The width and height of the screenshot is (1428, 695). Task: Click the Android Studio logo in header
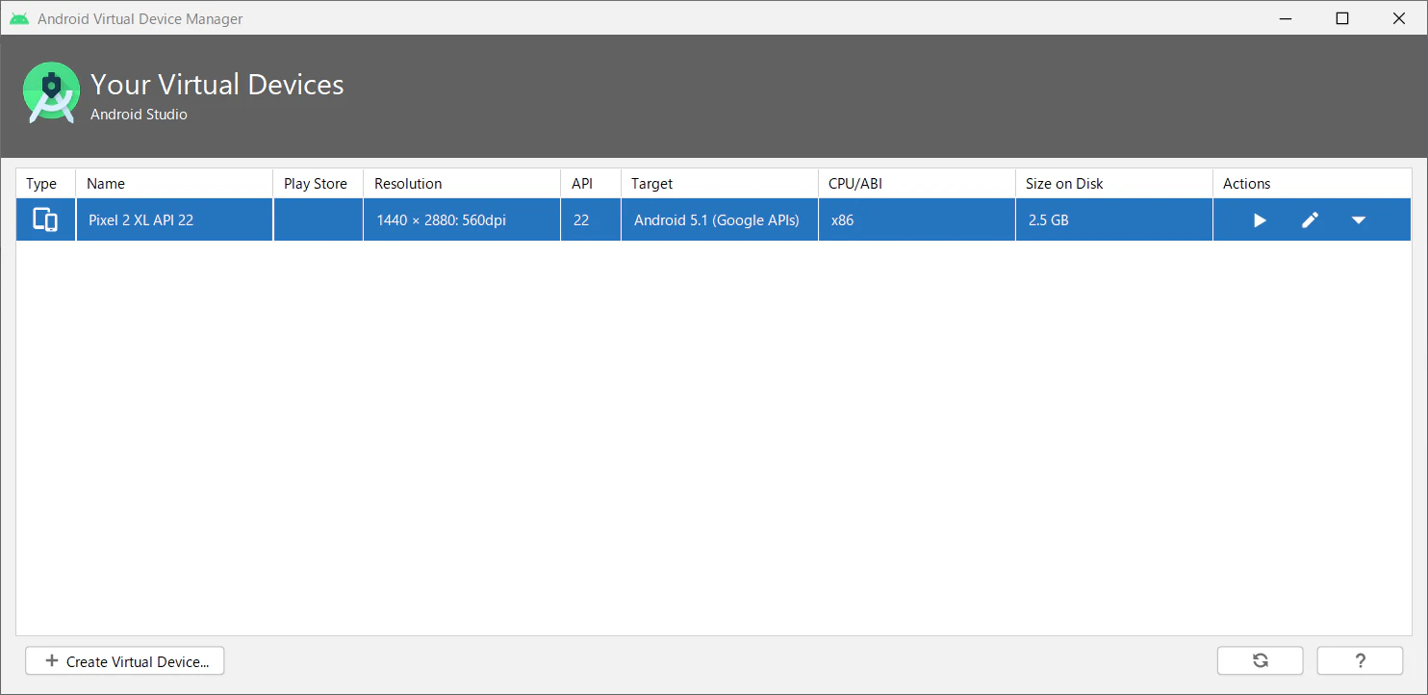(x=50, y=93)
